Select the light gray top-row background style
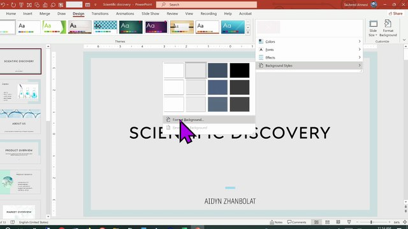The height and width of the screenshot is (229, 408). point(196,71)
